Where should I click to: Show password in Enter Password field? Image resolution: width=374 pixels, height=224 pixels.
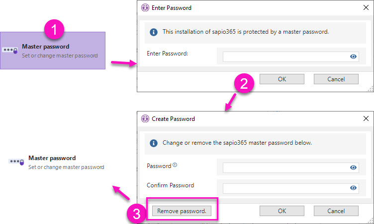[353, 56]
